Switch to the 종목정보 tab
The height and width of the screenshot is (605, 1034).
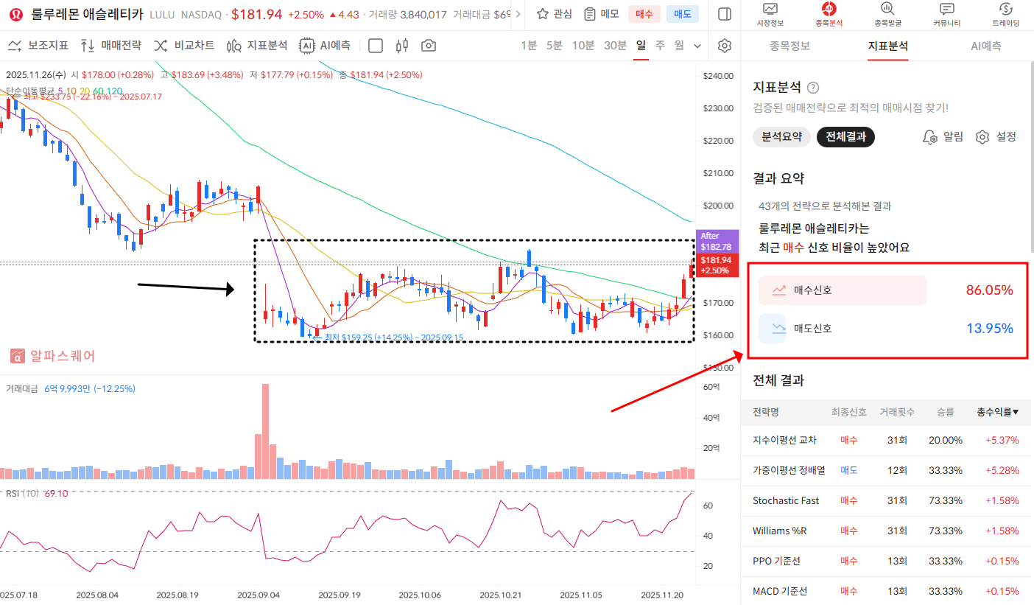790,46
